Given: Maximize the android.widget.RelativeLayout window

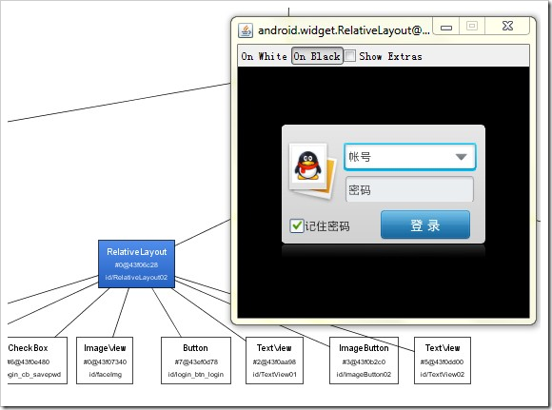Looking at the screenshot, I should click(x=472, y=27).
